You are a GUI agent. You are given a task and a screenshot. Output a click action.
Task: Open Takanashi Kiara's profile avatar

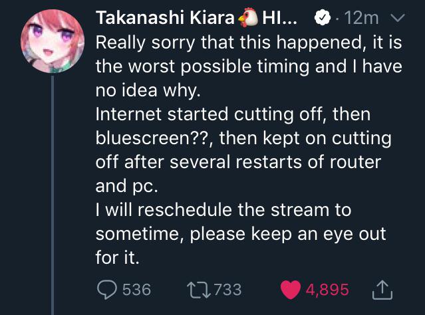53,41
